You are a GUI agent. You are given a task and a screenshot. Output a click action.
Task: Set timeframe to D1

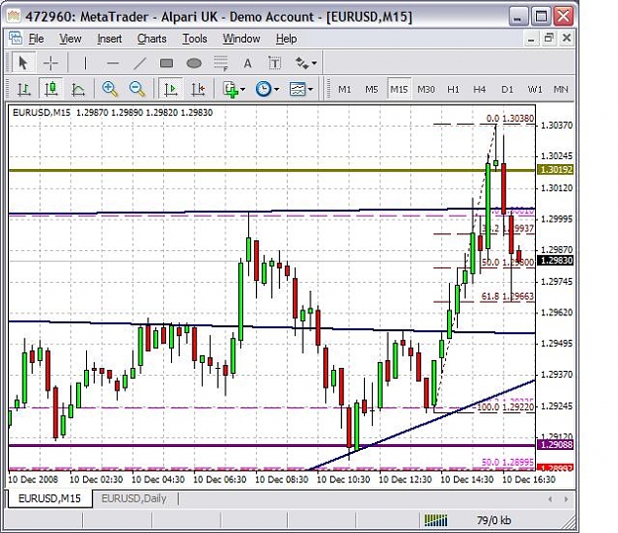click(507, 89)
